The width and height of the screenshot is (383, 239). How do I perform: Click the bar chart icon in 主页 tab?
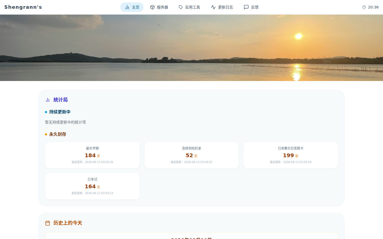[x=127, y=7]
